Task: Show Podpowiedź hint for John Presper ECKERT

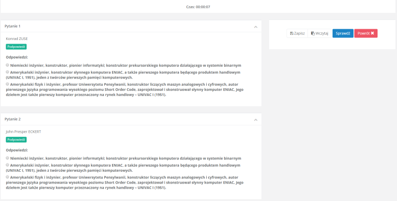Action: coord(16,139)
